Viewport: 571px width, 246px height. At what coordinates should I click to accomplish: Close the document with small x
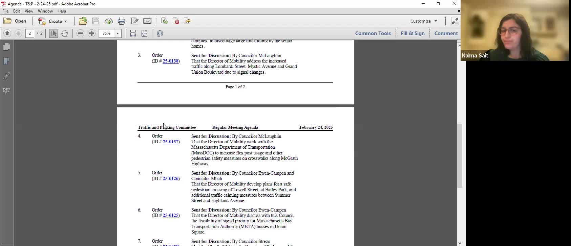click(x=459, y=11)
